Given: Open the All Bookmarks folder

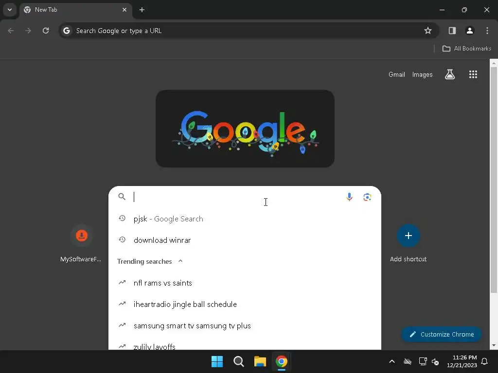Looking at the screenshot, I should coord(466,49).
